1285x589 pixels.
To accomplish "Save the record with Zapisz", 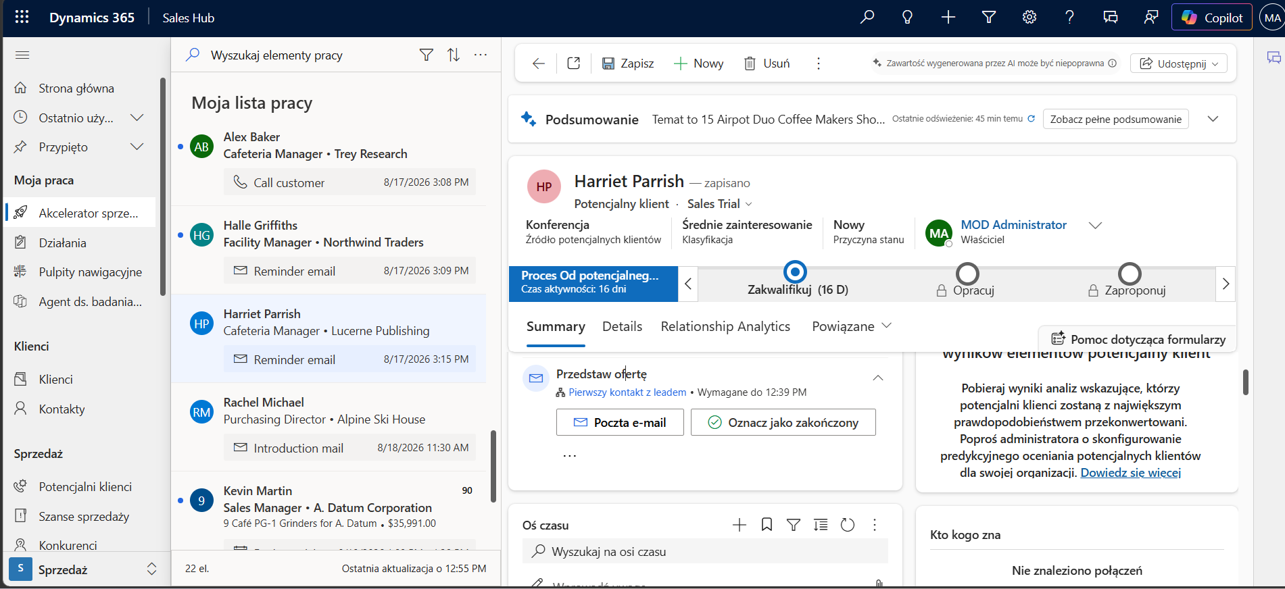I will 628,63.
